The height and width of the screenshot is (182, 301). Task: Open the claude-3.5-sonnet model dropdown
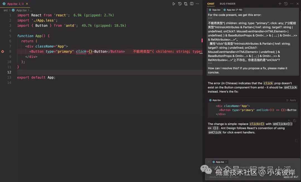coord(218,177)
